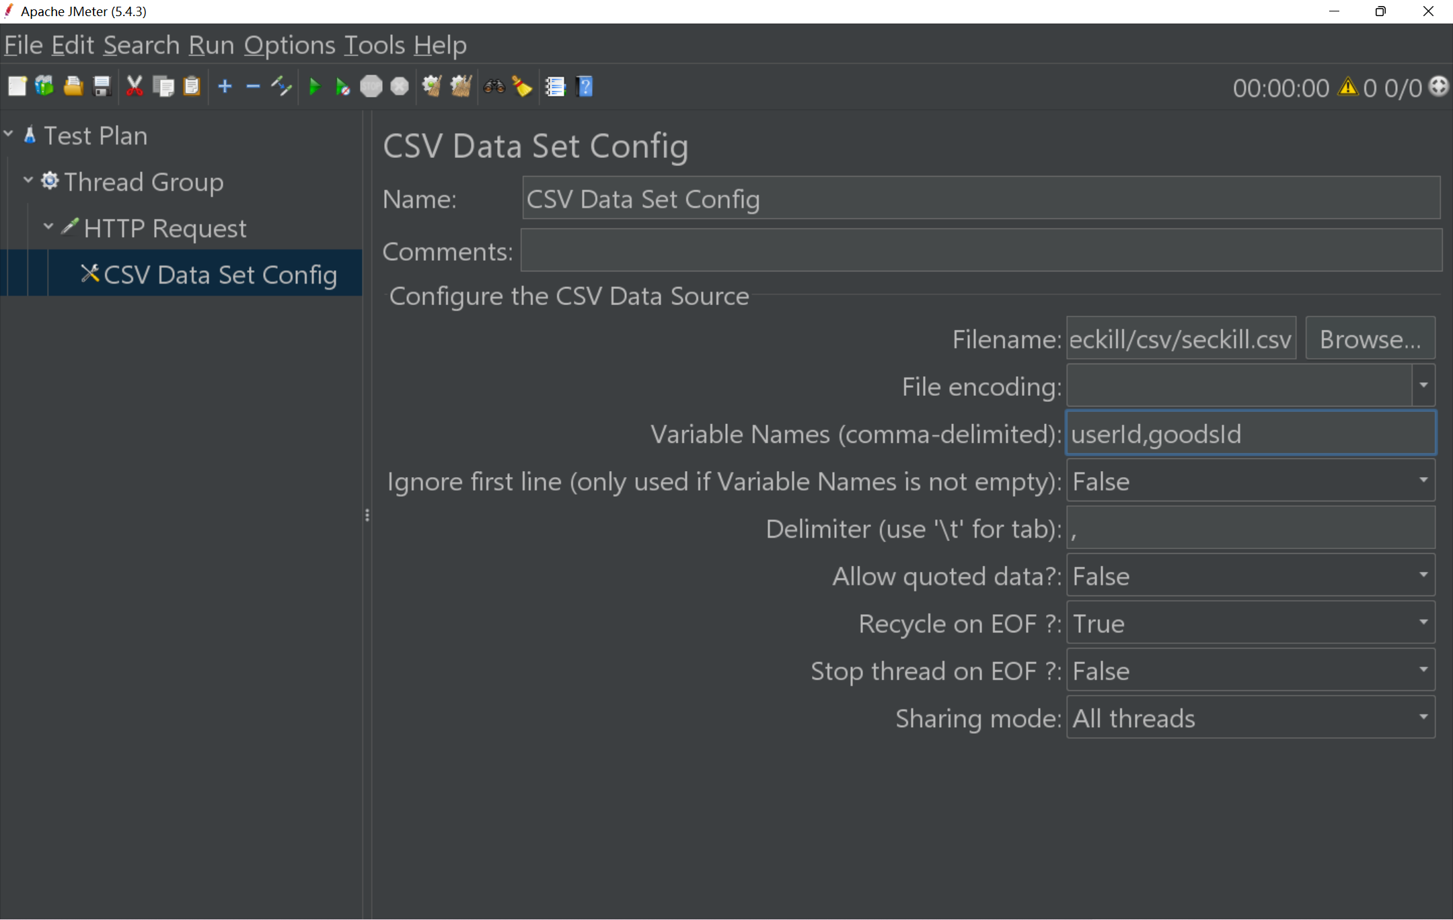Click the Browse... button
The width and height of the screenshot is (1453, 920).
(x=1370, y=338)
